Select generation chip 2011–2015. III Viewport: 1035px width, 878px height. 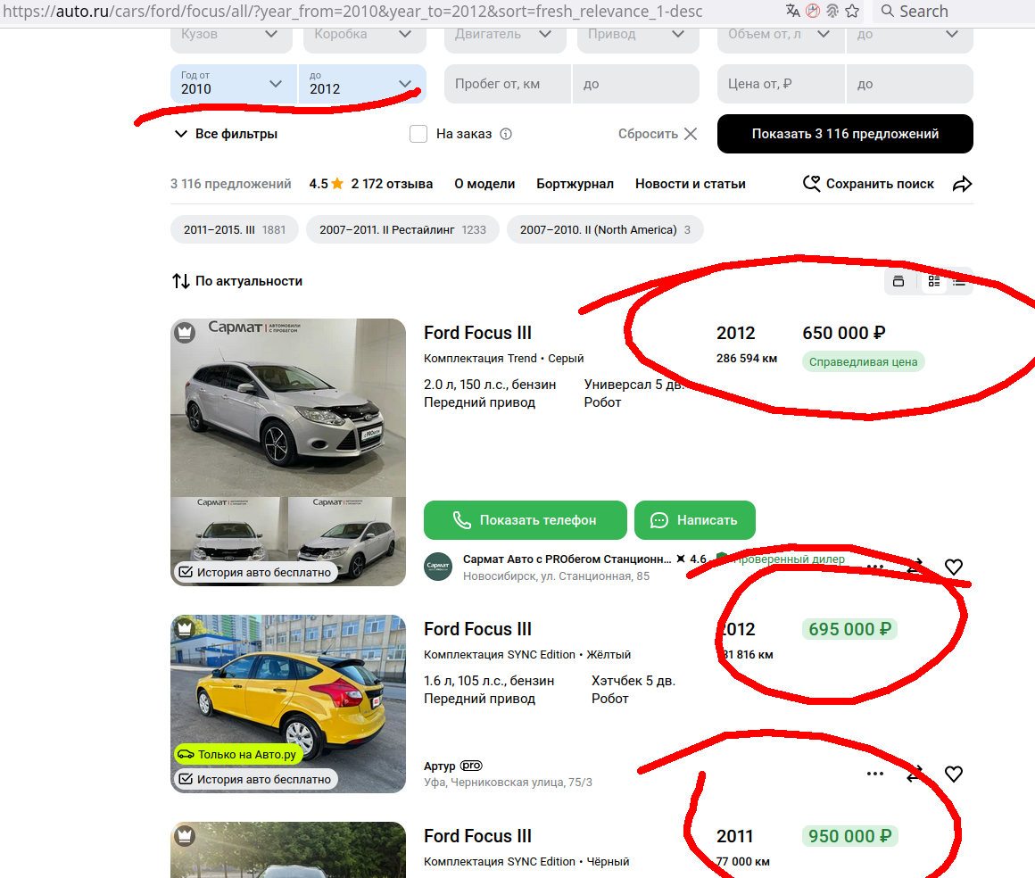pyautogui.click(x=235, y=229)
